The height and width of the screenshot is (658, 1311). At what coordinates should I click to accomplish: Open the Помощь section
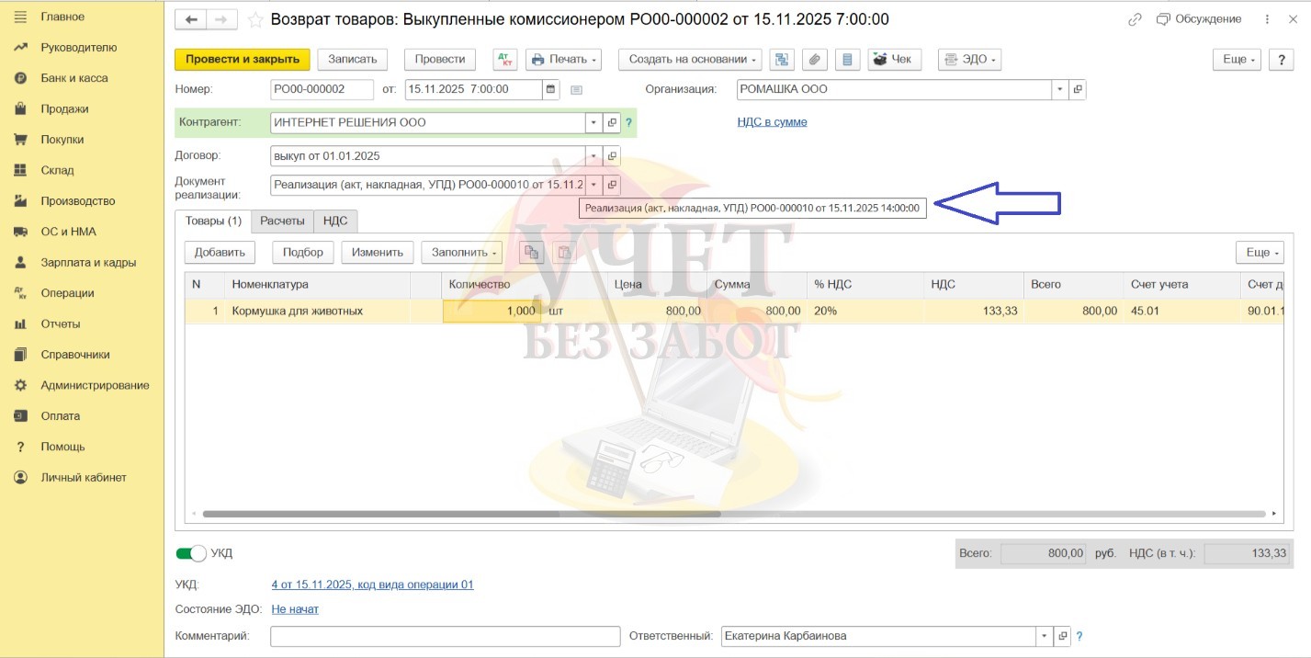click(x=62, y=447)
